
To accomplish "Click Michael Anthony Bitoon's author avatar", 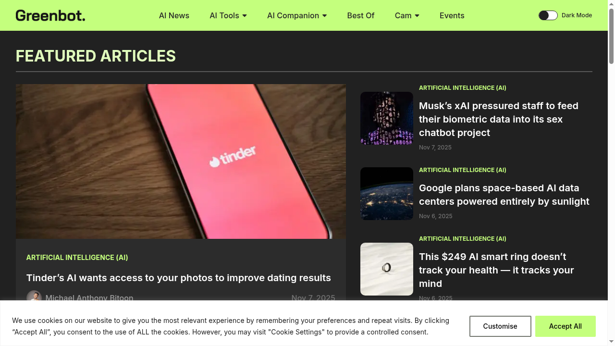I will [34, 297].
